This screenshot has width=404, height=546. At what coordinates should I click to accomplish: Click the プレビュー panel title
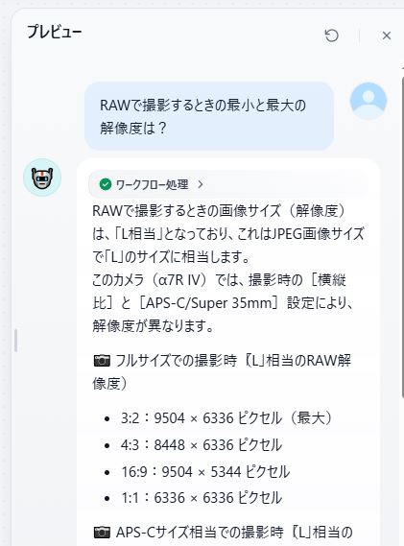[55, 32]
